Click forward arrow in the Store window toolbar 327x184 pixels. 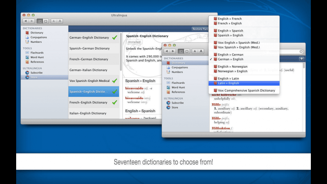pos(32,21)
